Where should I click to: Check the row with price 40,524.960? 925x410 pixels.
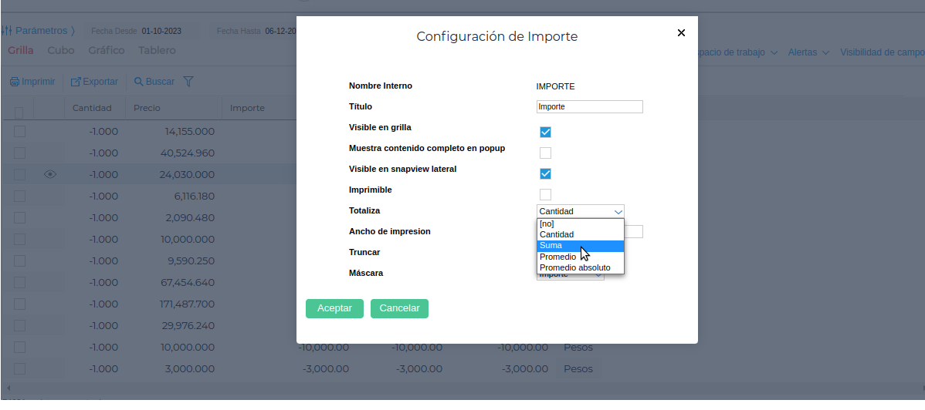(19, 153)
